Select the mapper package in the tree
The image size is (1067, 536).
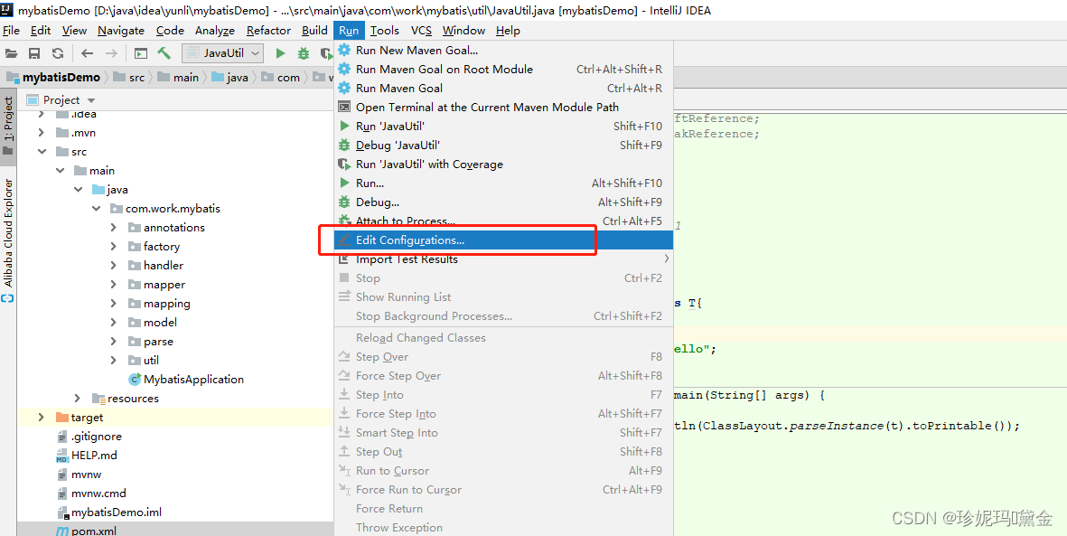click(164, 285)
